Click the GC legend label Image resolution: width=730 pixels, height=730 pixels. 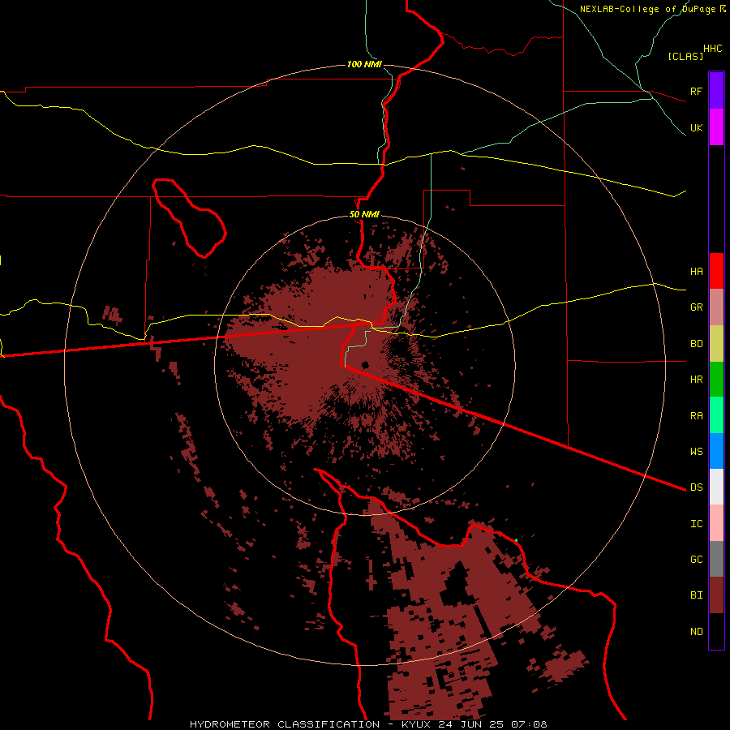696,560
